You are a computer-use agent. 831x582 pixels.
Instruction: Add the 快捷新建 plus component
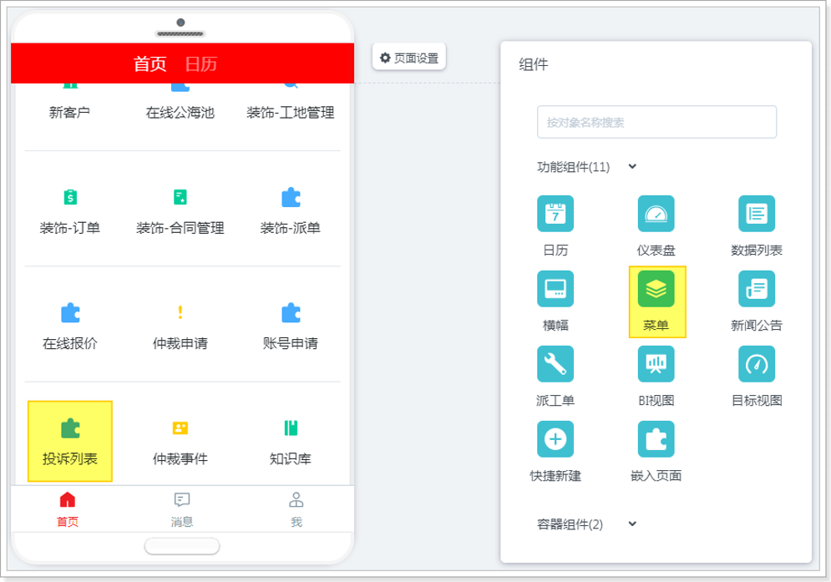pyautogui.click(x=555, y=439)
